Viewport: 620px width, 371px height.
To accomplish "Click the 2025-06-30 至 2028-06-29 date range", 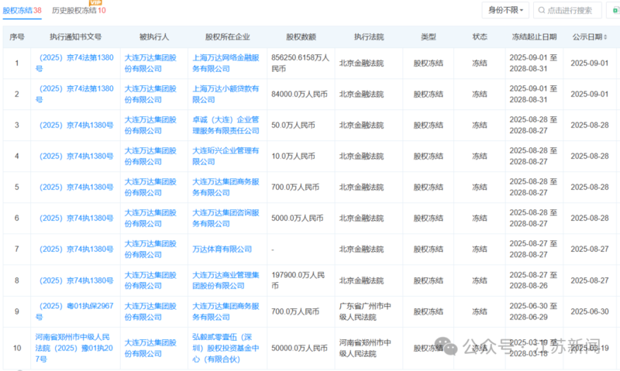I will click(533, 311).
